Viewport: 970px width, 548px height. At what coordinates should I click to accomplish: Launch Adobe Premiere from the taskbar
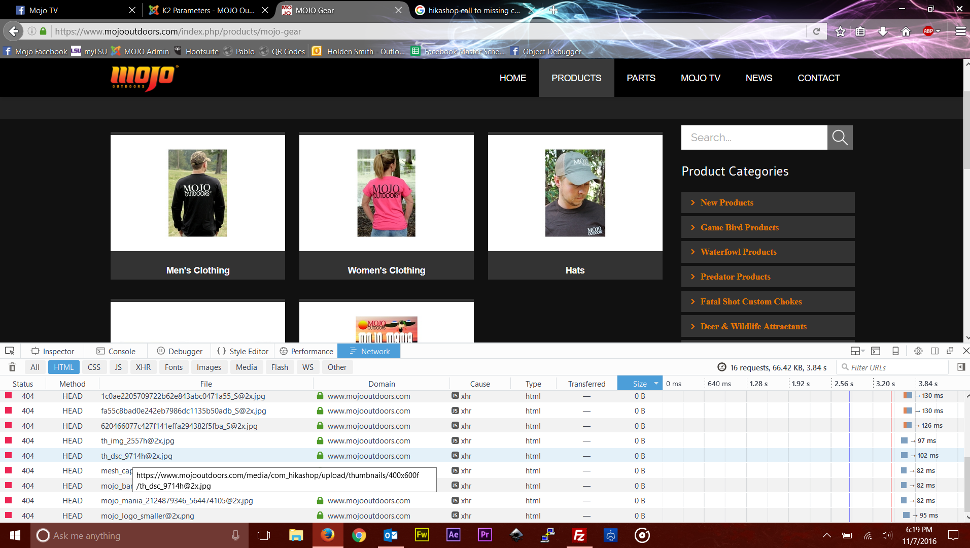485,535
